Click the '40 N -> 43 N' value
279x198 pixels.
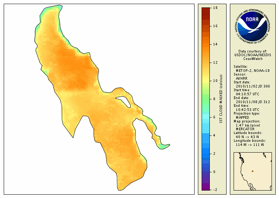click(247, 137)
